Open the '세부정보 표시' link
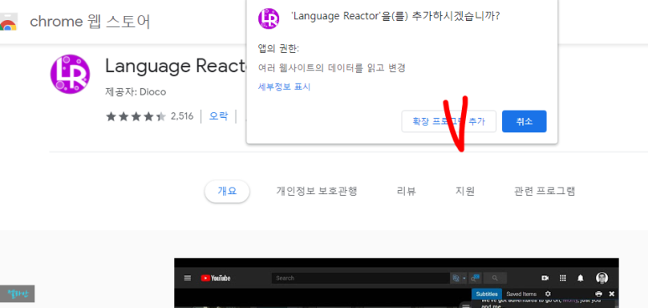The width and height of the screenshot is (648, 308). (x=284, y=87)
